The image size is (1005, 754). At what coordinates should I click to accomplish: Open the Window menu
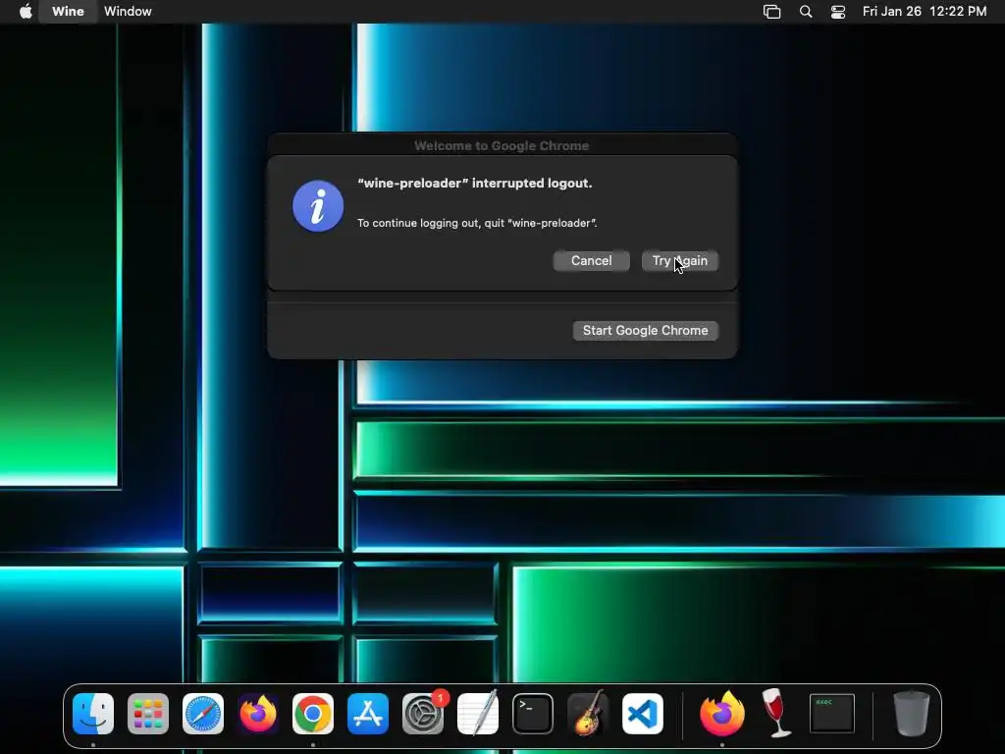click(129, 12)
